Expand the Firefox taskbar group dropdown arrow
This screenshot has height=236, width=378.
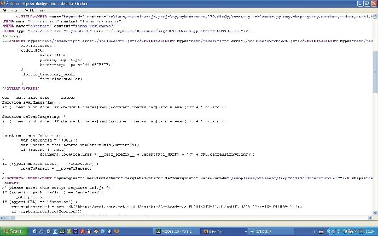pyautogui.click(x=246, y=232)
